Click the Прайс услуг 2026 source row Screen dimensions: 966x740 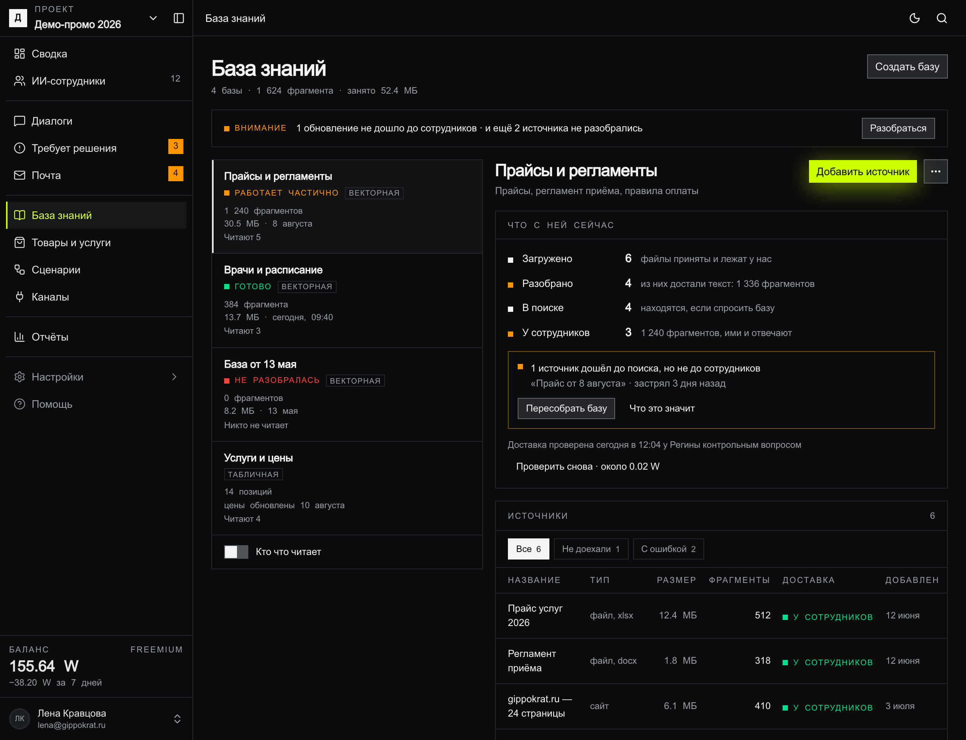[721, 616]
